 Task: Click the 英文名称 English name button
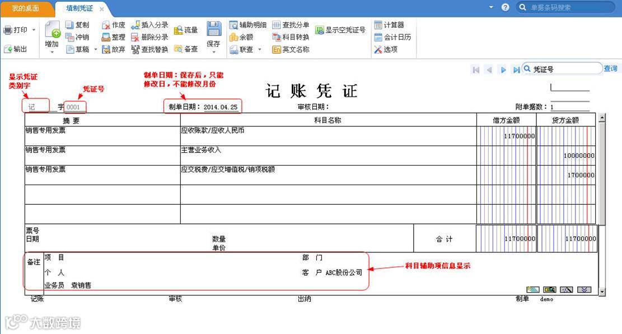[x=291, y=50]
